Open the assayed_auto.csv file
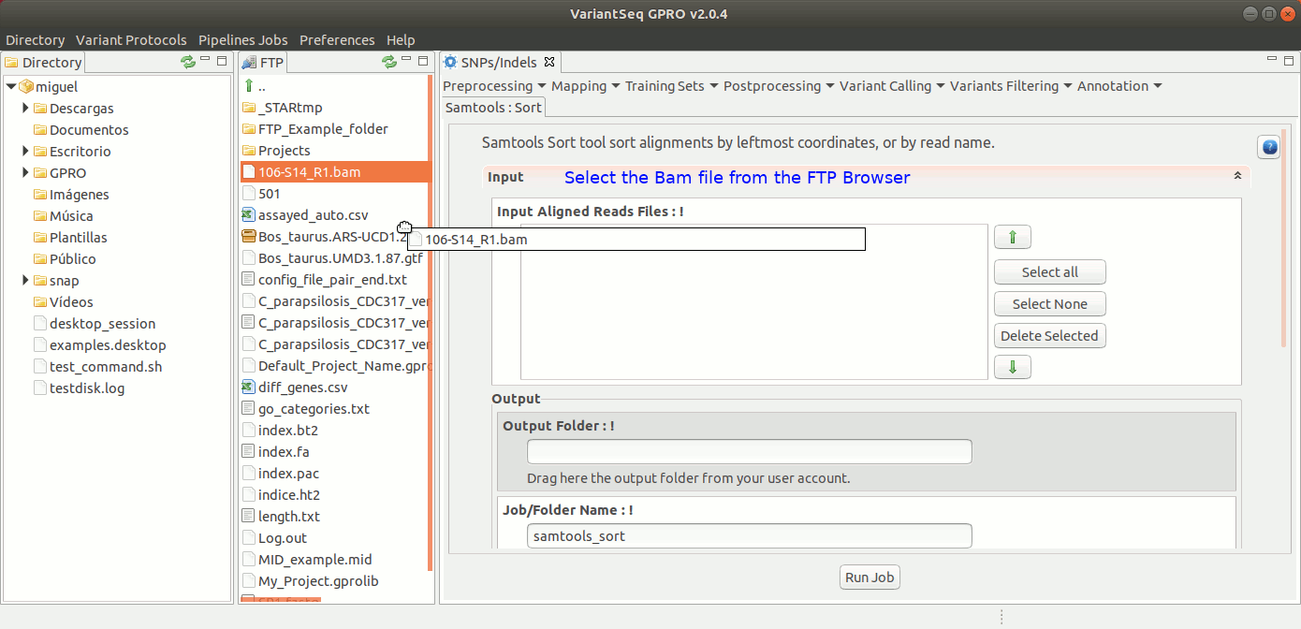The height and width of the screenshot is (629, 1301). (313, 215)
